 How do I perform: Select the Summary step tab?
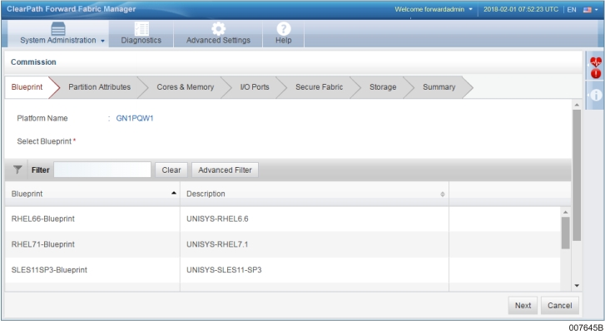tap(439, 87)
